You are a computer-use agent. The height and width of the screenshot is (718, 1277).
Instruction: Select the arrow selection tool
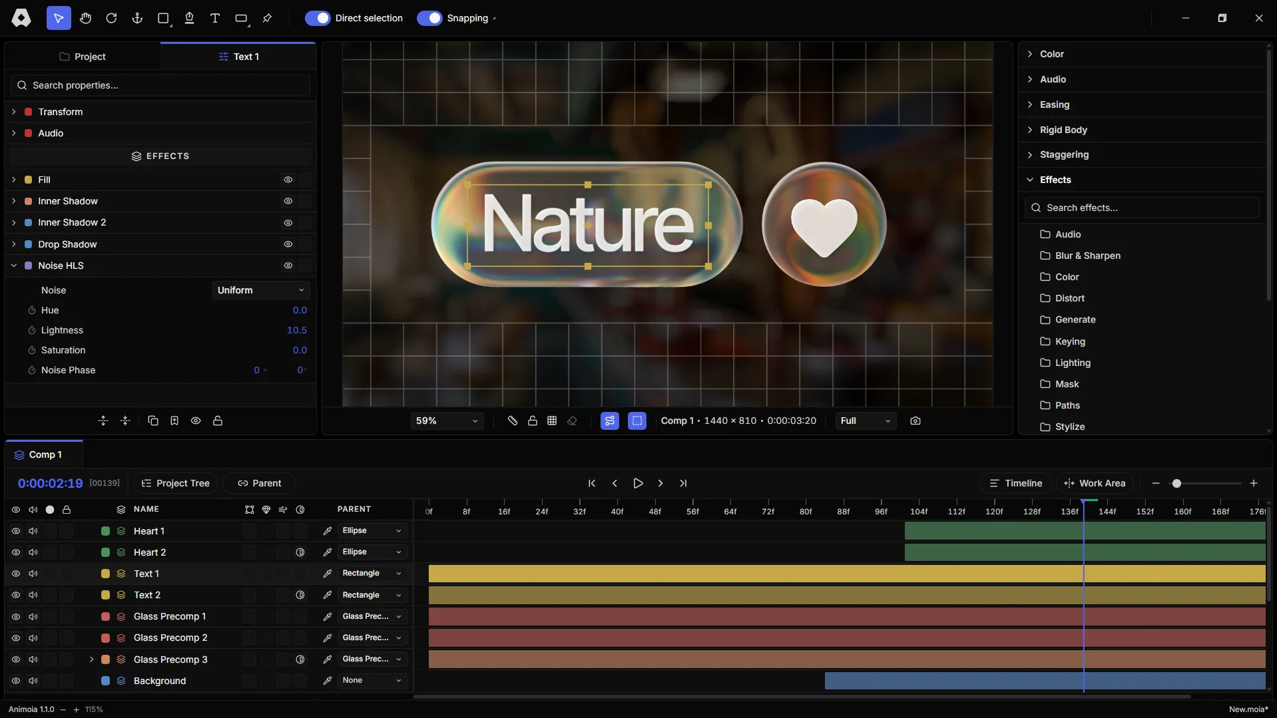59,18
